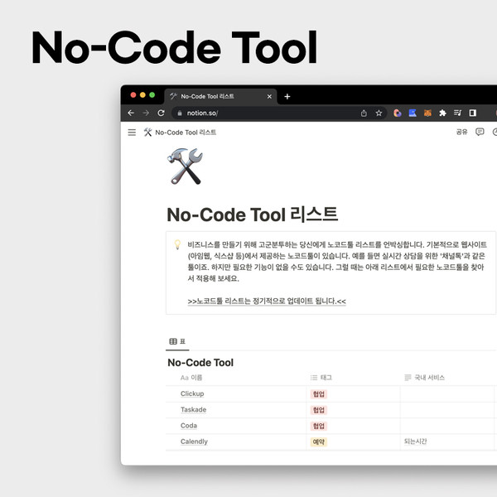Screen dimensions: 497x497
Task: Open the puzzle-piece extensions menu
Action: (442, 113)
